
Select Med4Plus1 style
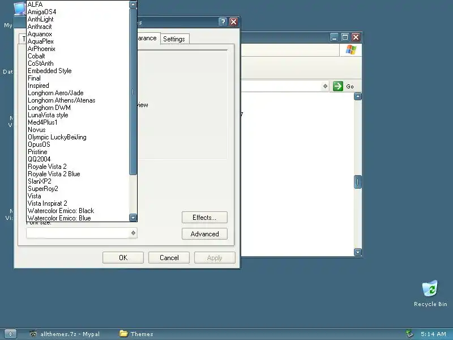pyautogui.click(x=78, y=122)
